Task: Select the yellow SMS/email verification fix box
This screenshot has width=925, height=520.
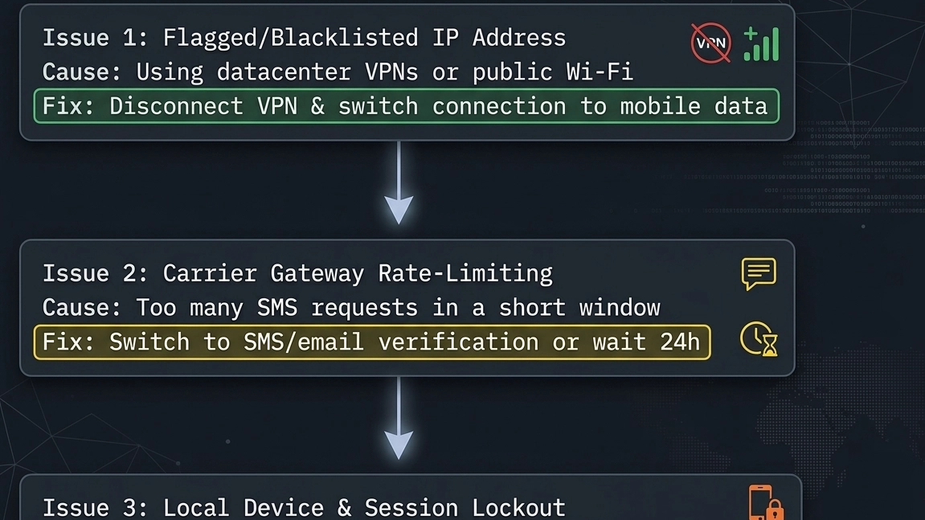Action: [372, 342]
